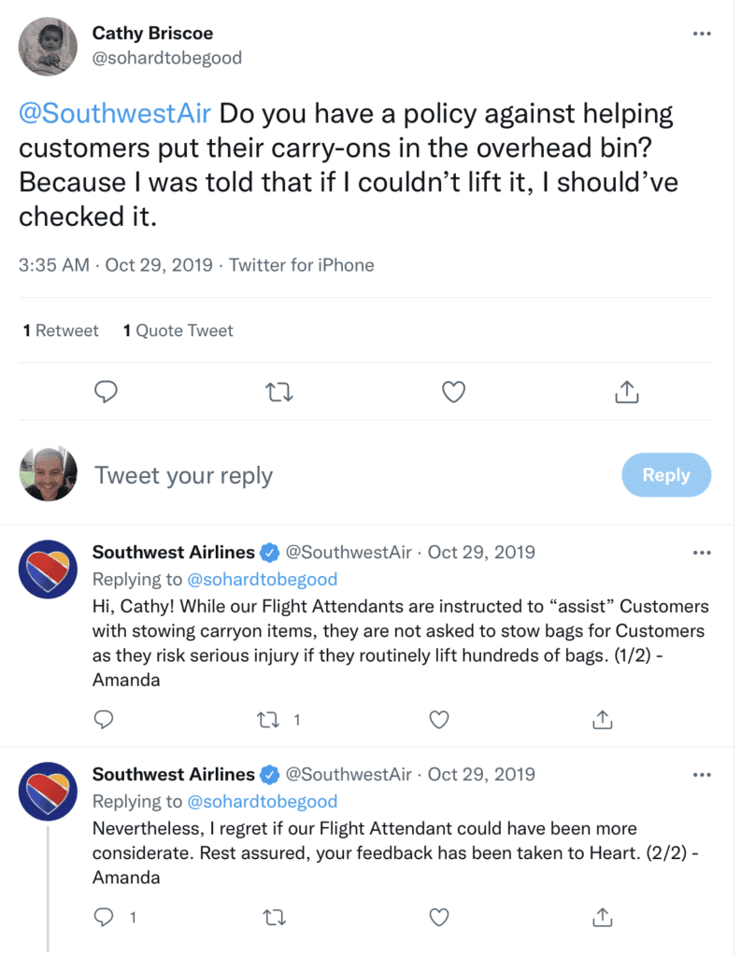Screen dimensions: 741x956
Task: Open @SouthwestAir mention in Cathy's tweet
Action: [x=115, y=114]
